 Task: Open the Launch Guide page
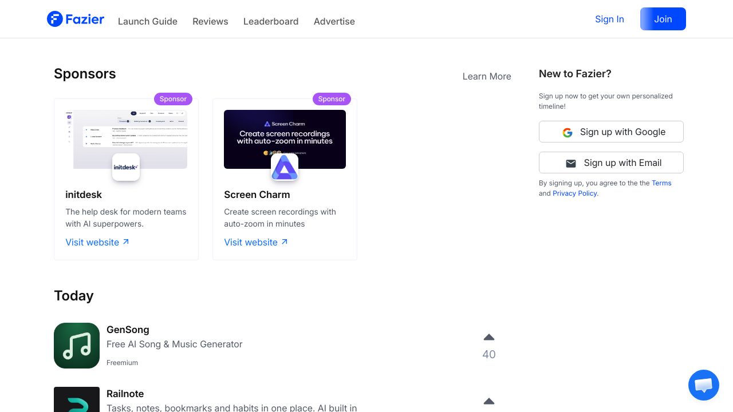(x=148, y=22)
